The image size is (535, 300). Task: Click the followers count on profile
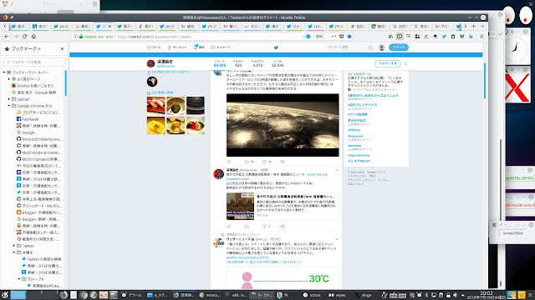257,63
